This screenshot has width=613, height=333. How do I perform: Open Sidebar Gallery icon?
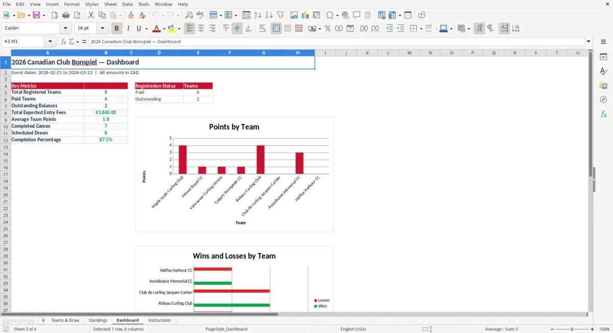[x=603, y=85]
